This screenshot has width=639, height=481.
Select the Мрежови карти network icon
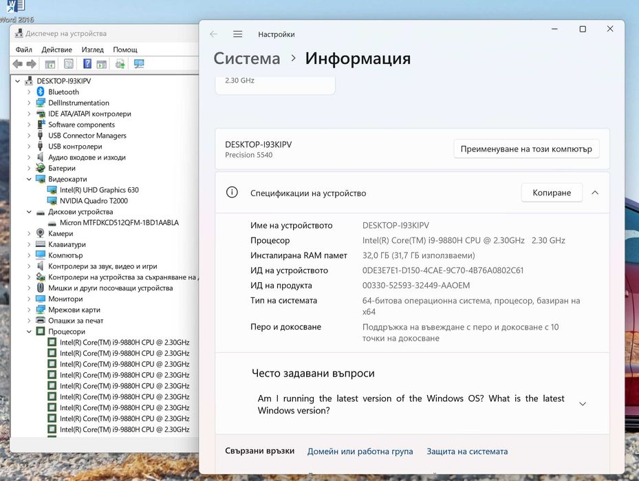pyautogui.click(x=41, y=310)
